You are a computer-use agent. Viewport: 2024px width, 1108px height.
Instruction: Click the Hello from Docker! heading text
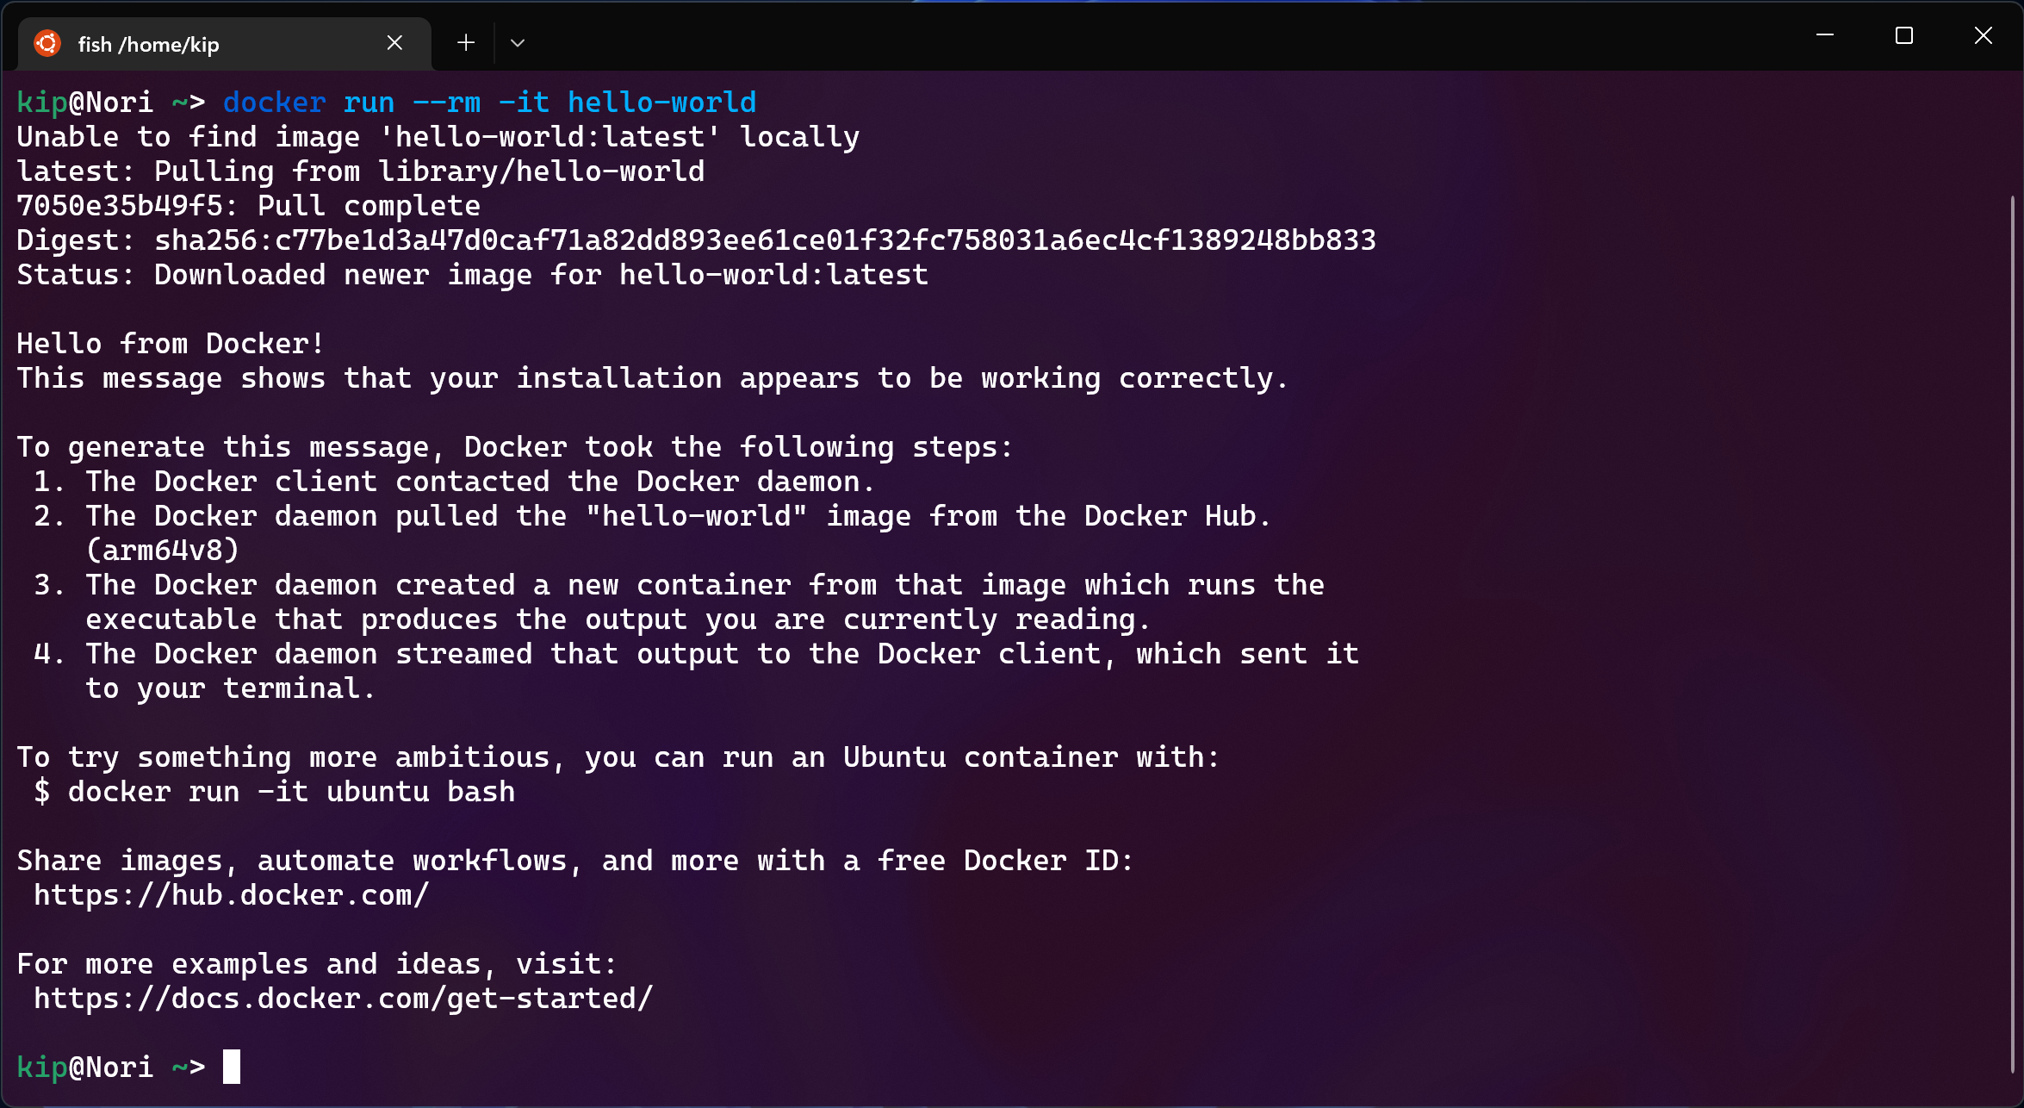coord(169,343)
